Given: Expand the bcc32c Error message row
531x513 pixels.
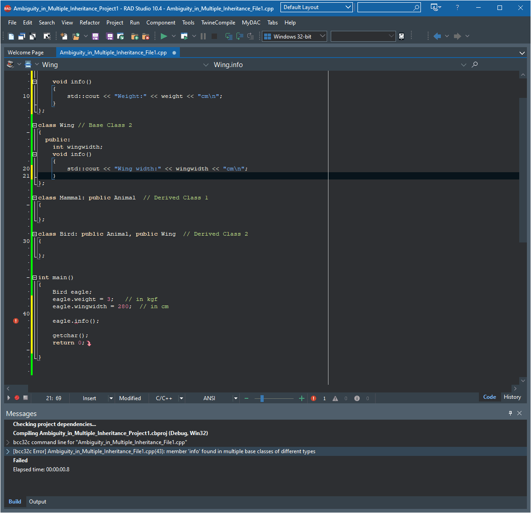Looking at the screenshot, I should [x=8, y=451].
